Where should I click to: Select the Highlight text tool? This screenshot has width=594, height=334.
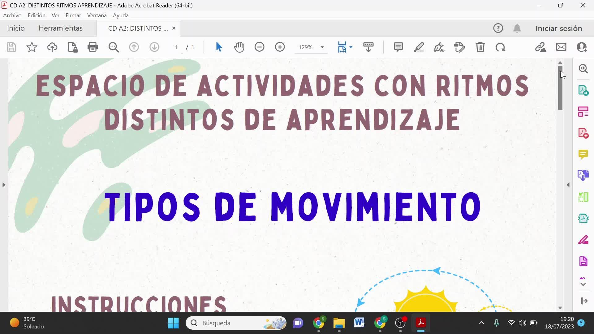[419, 47]
